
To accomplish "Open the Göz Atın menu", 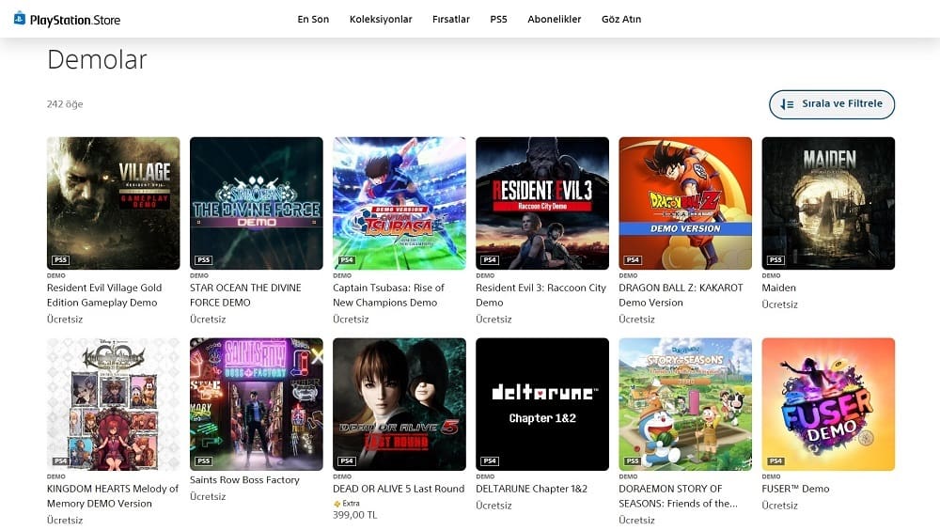I will pos(621,19).
